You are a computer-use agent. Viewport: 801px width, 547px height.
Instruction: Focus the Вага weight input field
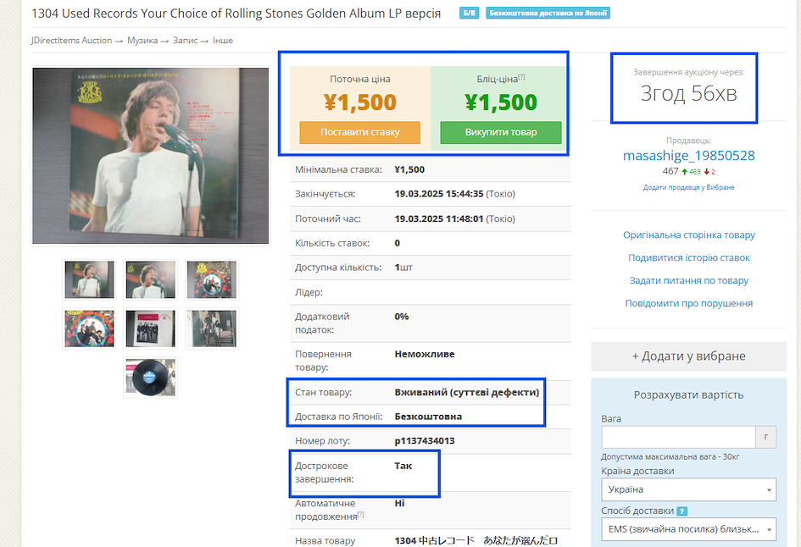point(678,437)
